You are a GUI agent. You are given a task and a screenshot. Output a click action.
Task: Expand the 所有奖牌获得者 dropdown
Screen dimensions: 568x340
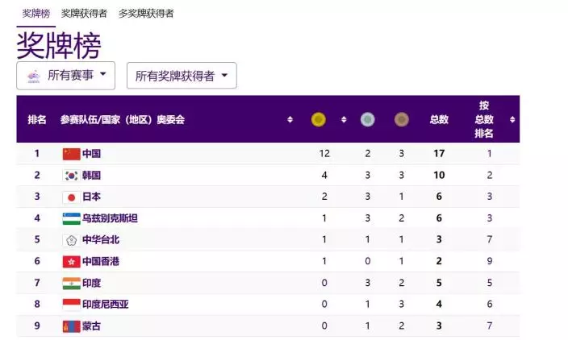182,76
